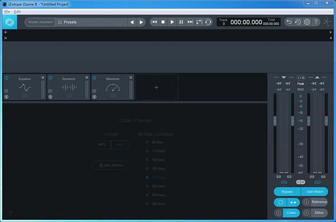Open the undo history clock icon
The height and width of the screenshot is (222, 336).
pos(298,22)
